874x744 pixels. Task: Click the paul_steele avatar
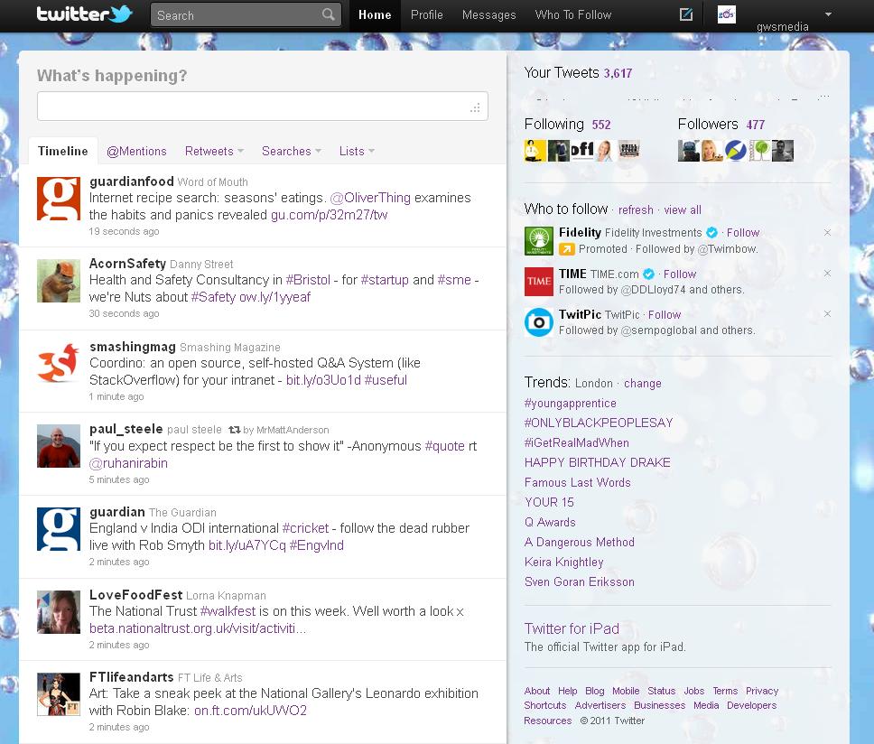tap(59, 446)
